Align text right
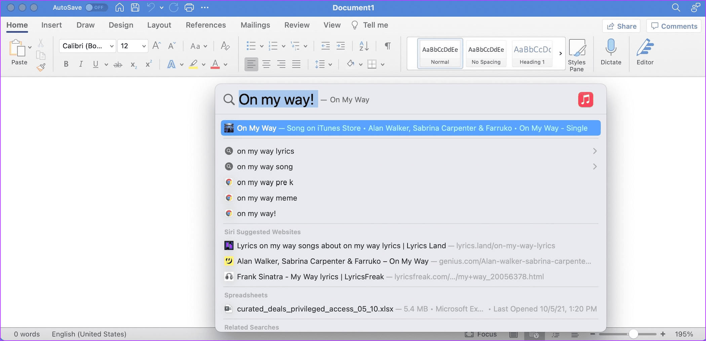This screenshot has width=706, height=341. (281, 64)
